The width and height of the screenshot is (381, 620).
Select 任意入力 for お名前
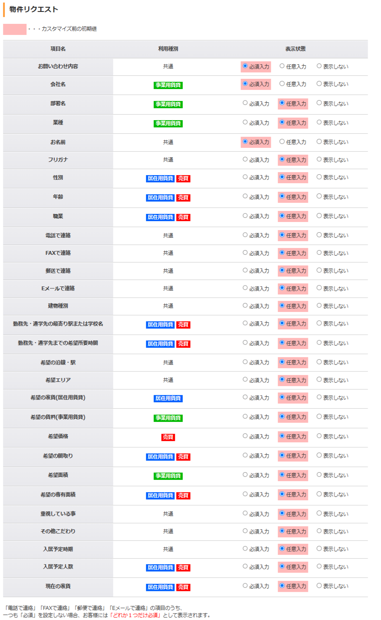pyautogui.click(x=282, y=141)
